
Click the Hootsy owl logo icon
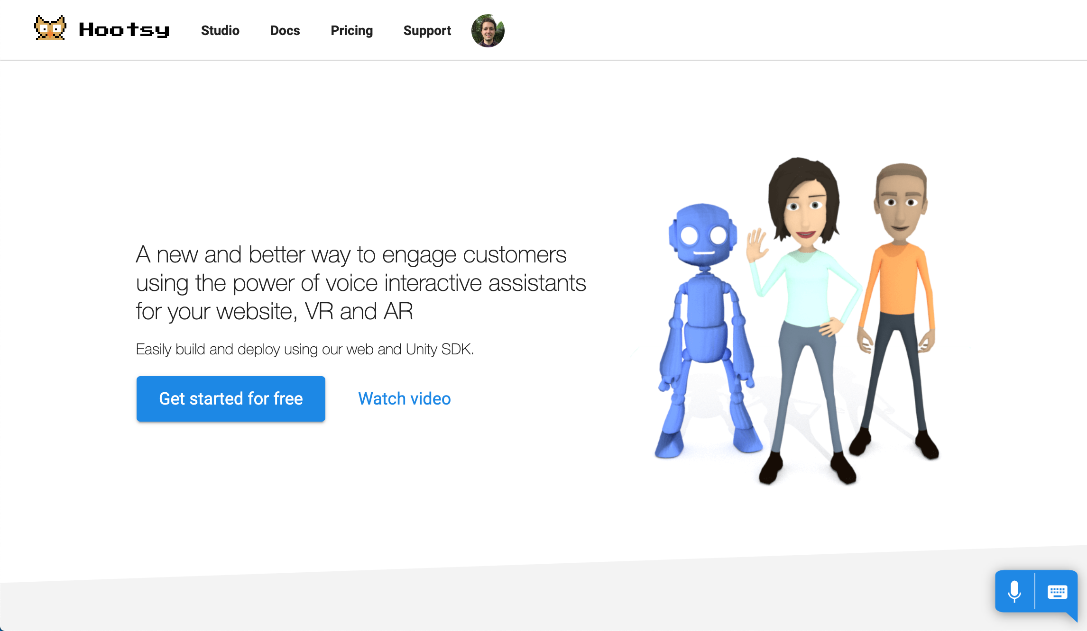pyautogui.click(x=50, y=28)
